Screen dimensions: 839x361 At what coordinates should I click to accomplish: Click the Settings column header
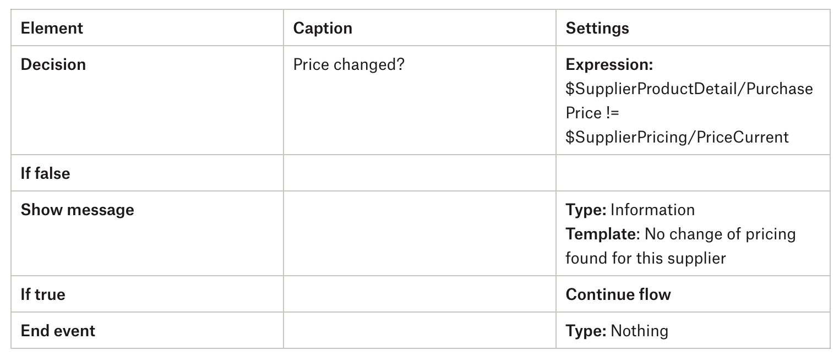597,28
